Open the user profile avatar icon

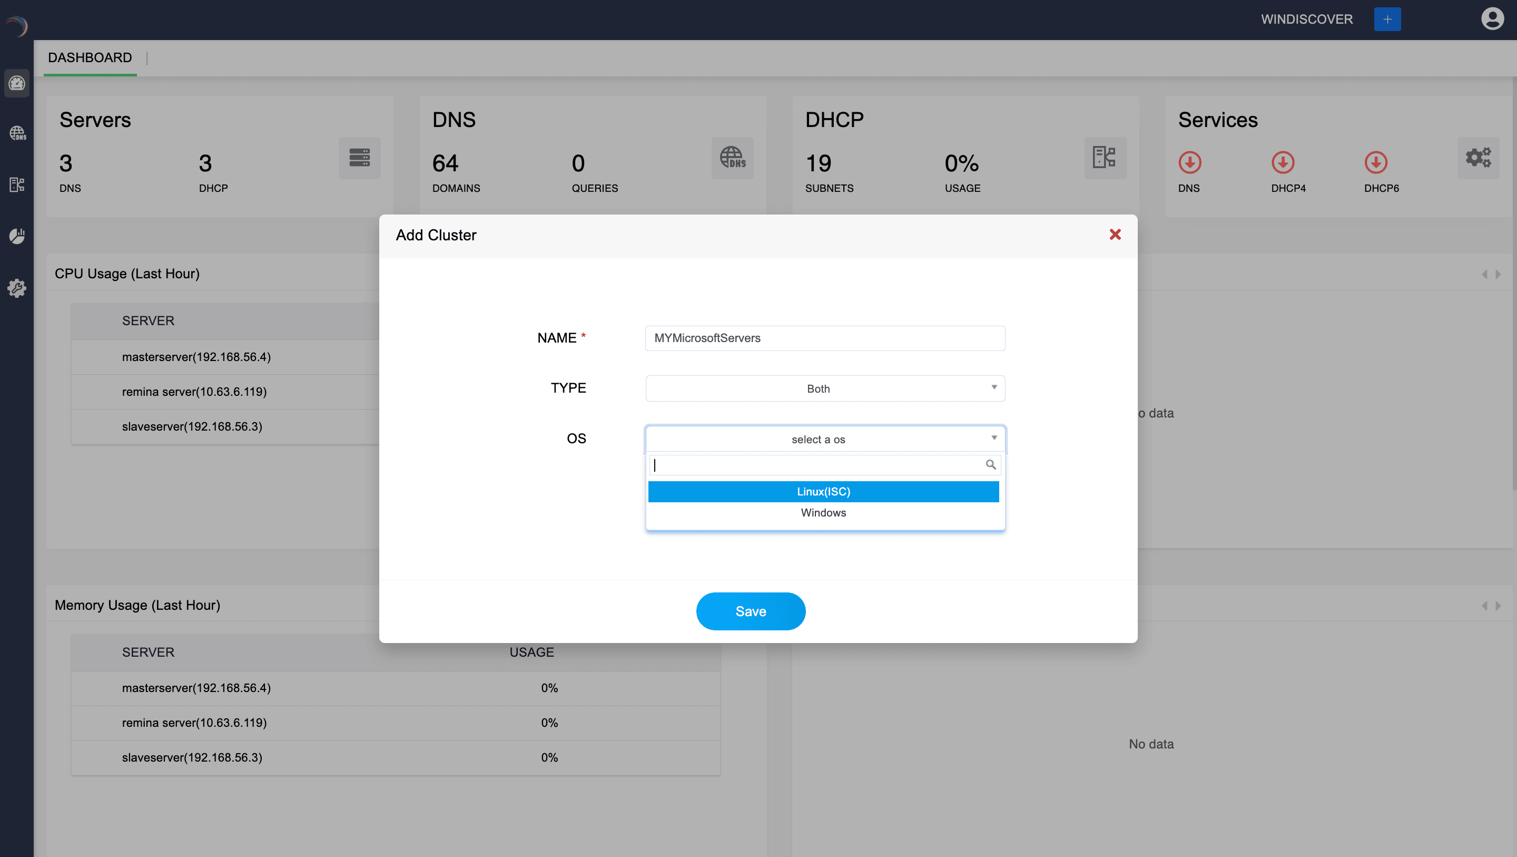tap(1492, 18)
